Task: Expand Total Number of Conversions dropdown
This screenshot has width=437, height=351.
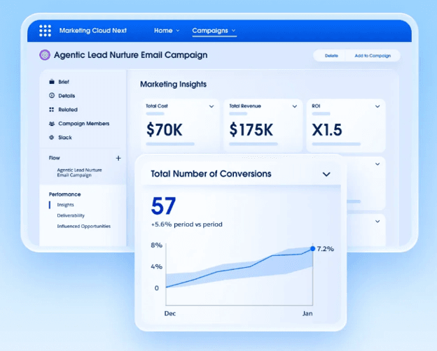Action: click(326, 174)
